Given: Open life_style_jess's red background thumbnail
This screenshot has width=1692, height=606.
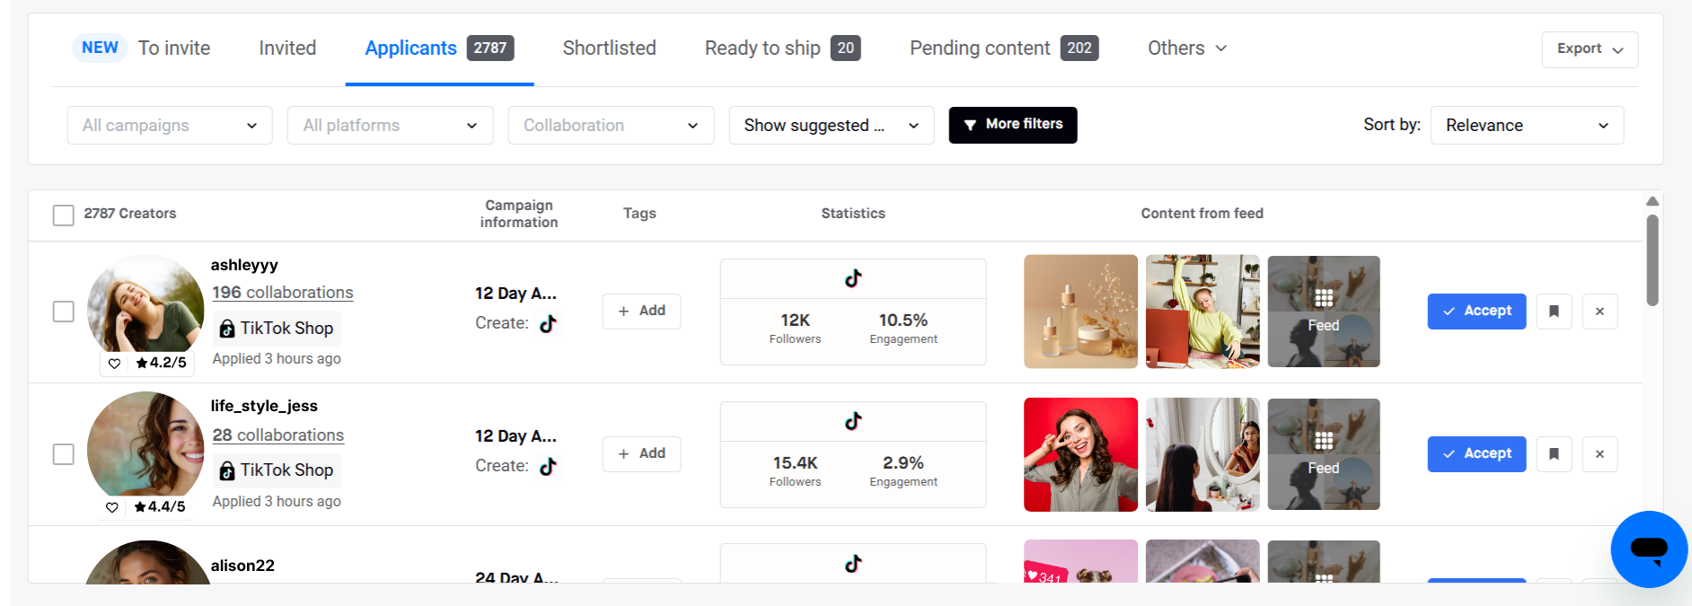Looking at the screenshot, I should pyautogui.click(x=1080, y=454).
